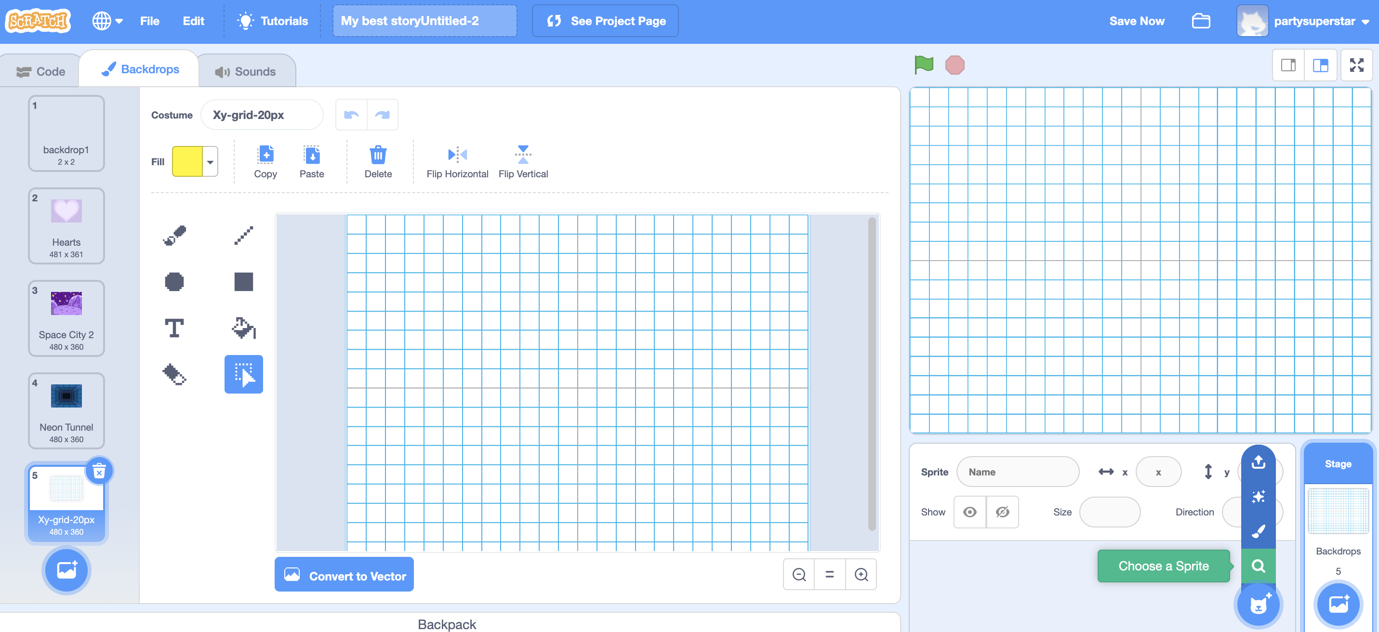
Task: Toggle sprite show with eye icon
Action: point(969,512)
